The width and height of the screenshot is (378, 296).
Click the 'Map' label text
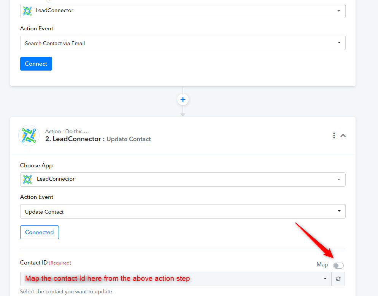point(322,265)
